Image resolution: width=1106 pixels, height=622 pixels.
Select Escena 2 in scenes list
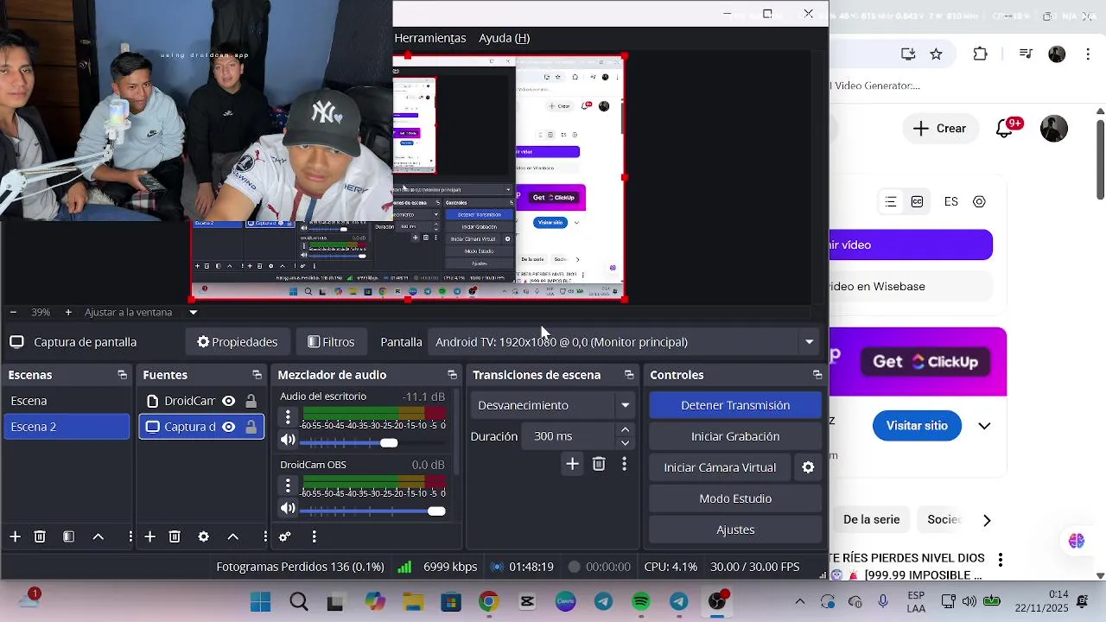67,427
